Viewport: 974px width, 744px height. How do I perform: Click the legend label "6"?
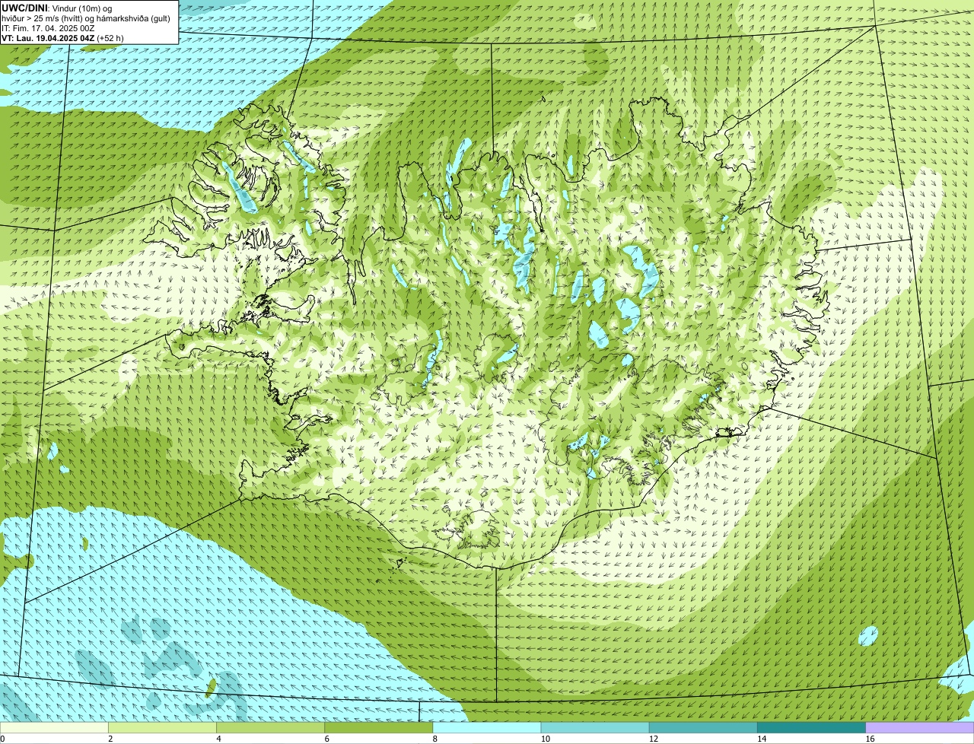326,739
